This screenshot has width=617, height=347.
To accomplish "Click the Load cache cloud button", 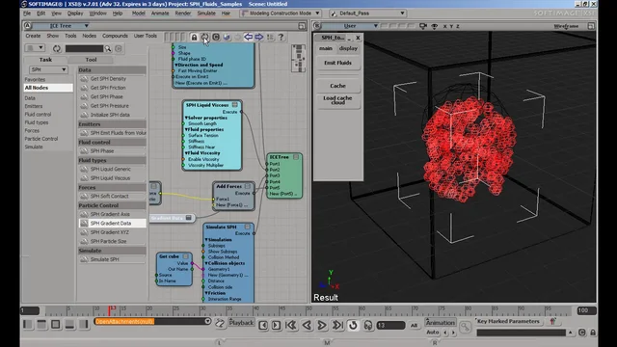I will tap(338, 100).
